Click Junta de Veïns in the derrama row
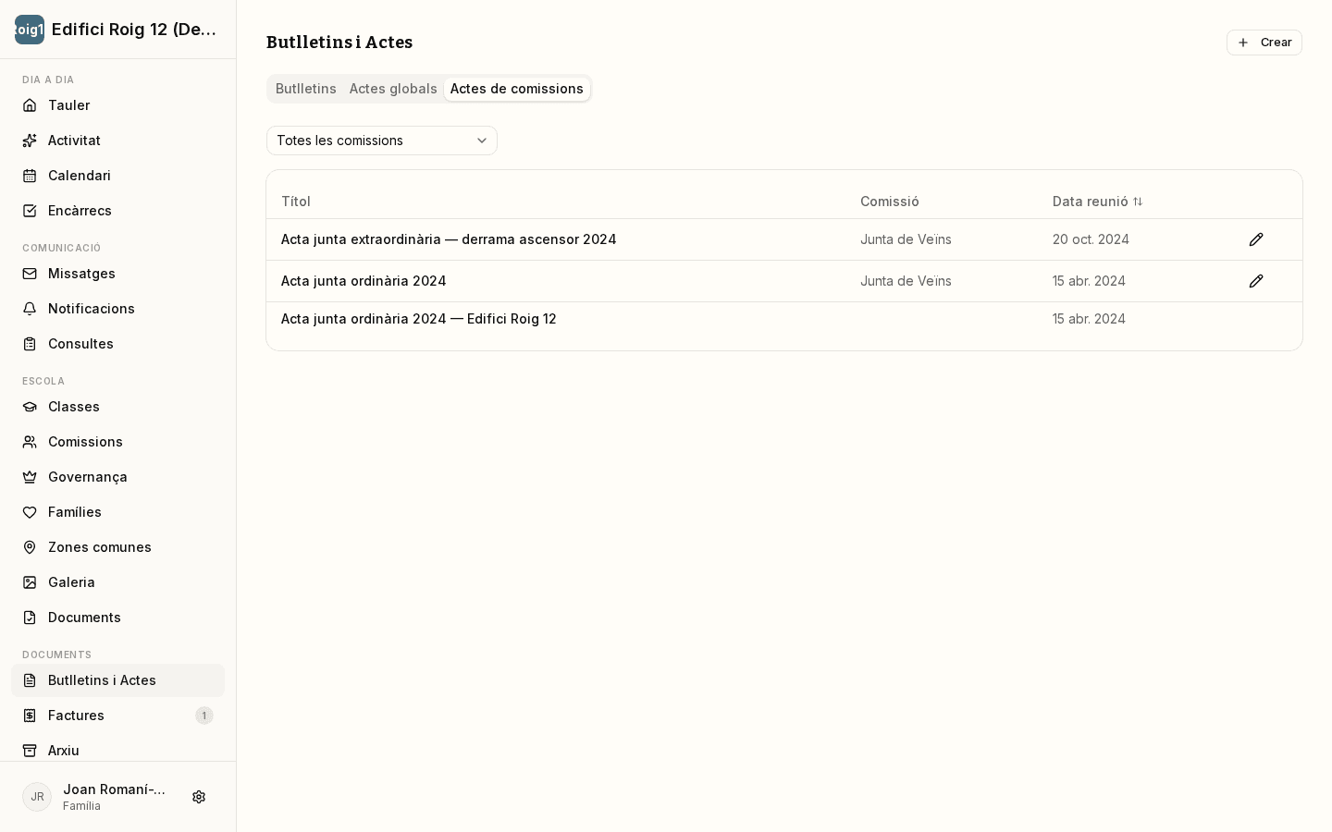Screen dimensions: 1332x832 (x=906, y=239)
